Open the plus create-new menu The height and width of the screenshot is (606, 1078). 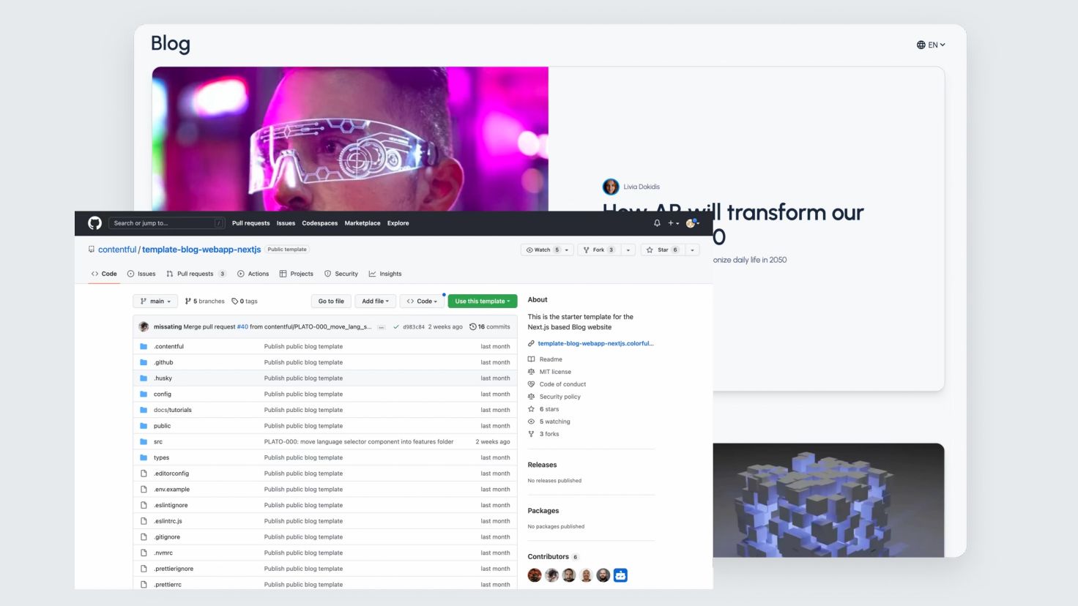point(673,223)
